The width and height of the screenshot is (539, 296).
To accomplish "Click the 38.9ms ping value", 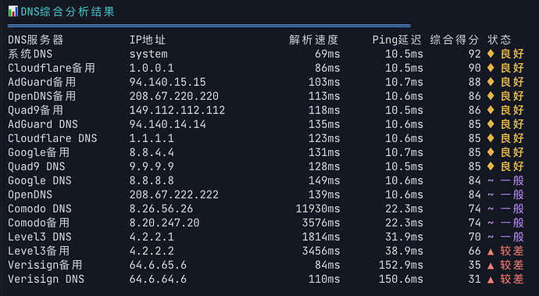I will tap(404, 251).
